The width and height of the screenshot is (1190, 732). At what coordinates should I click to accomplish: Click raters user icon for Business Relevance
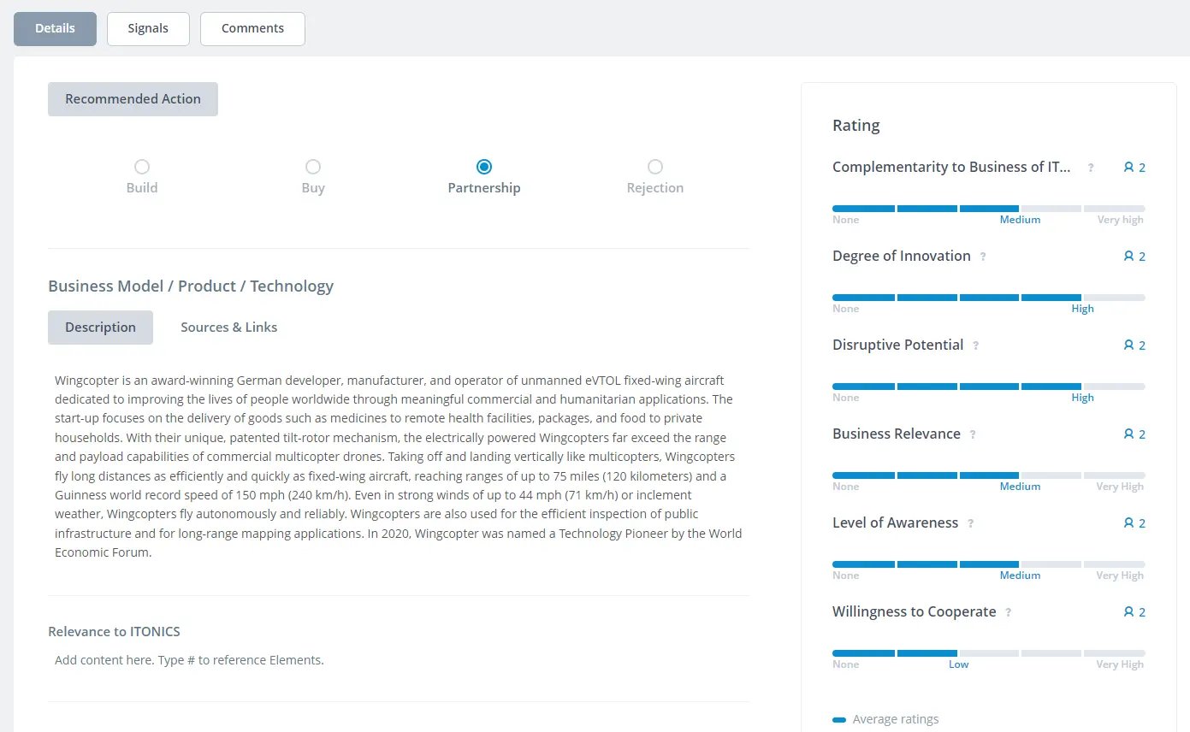click(1128, 434)
